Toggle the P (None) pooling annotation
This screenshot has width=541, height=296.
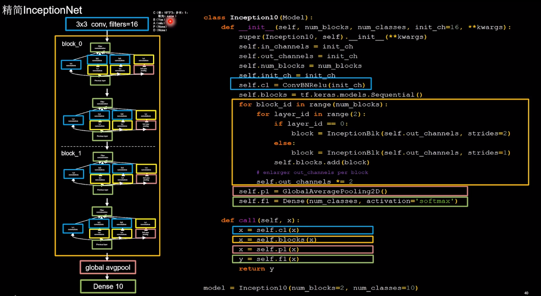click(x=159, y=26)
